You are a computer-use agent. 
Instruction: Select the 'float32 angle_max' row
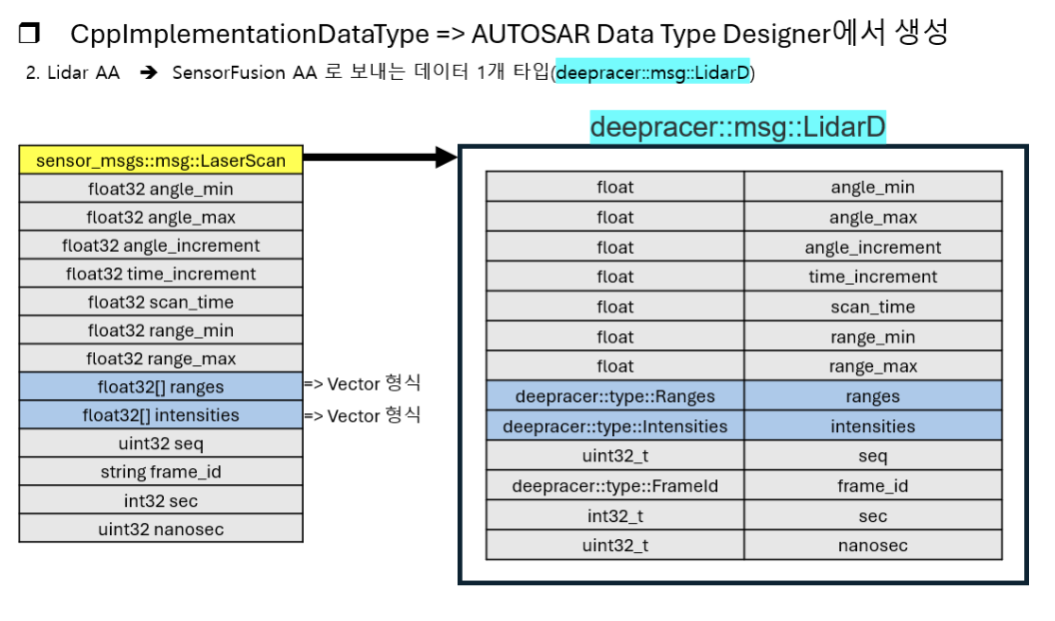click(161, 217)
